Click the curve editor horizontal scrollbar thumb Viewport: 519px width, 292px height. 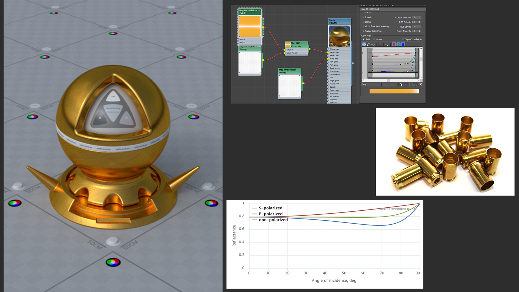point(389,80)
